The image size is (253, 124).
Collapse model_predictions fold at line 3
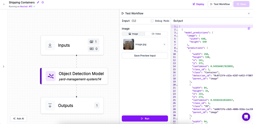pyautogui.click(x=177, y=33)
